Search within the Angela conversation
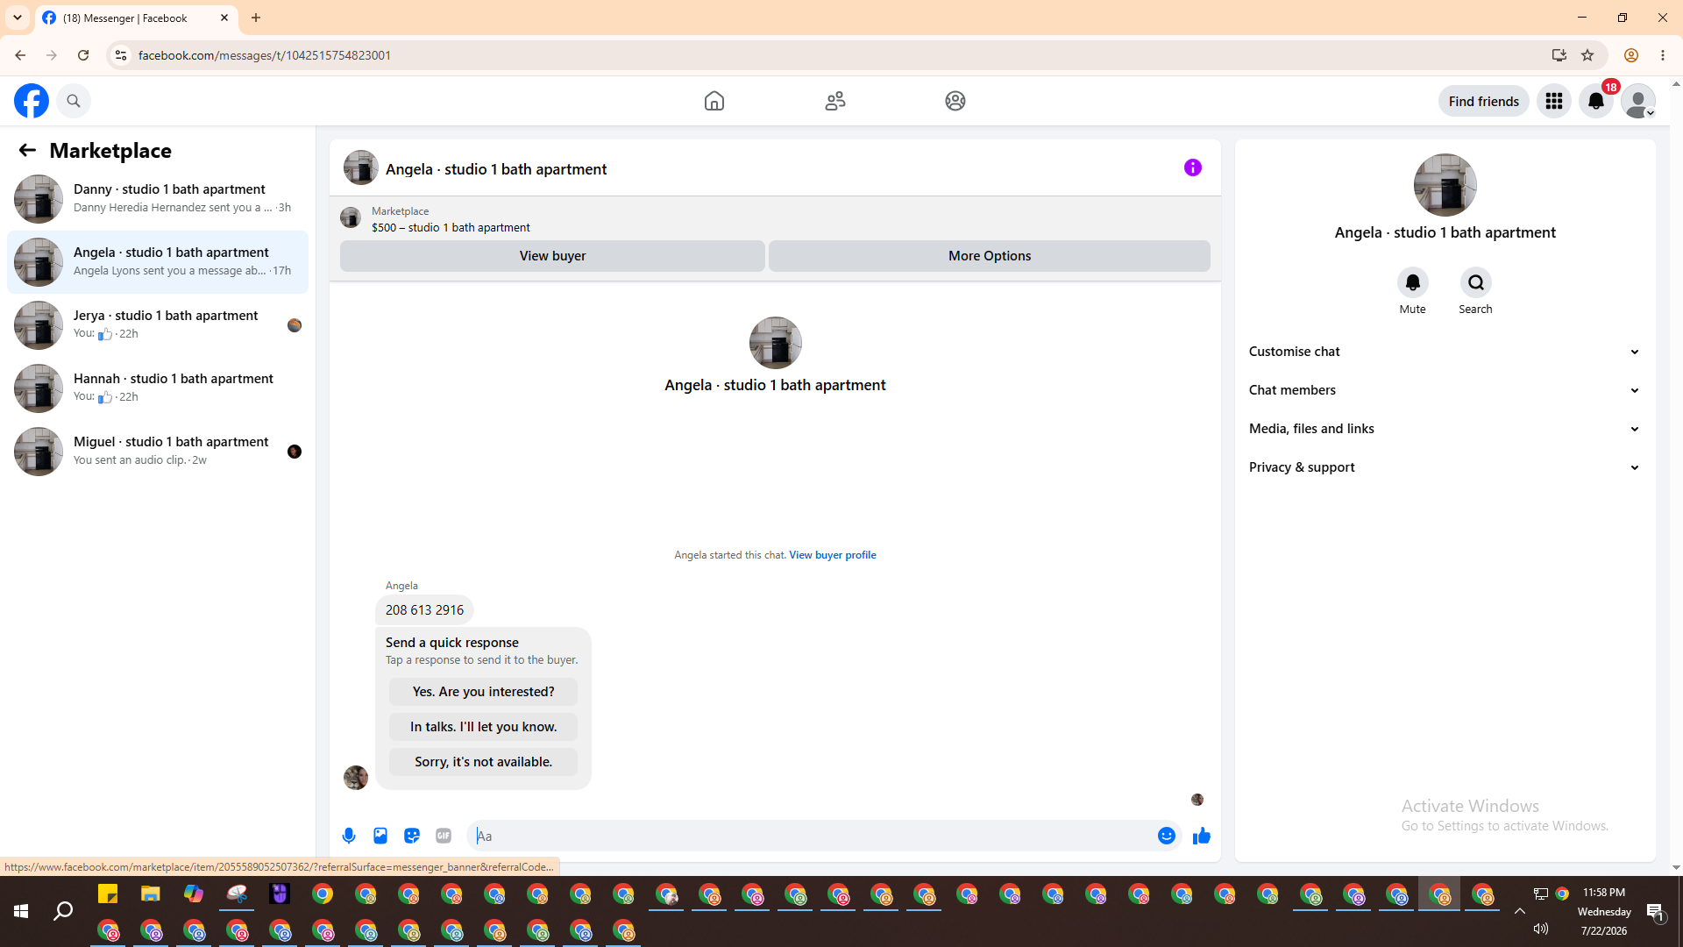Screen dimensions: 1683x947 pos(1476,282)
